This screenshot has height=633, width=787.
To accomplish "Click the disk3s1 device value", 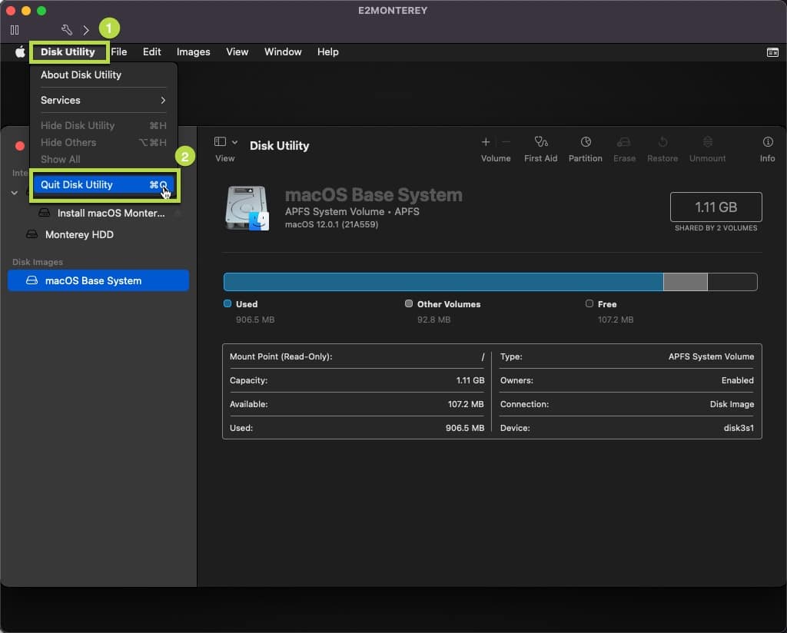I will pos(739,428).
